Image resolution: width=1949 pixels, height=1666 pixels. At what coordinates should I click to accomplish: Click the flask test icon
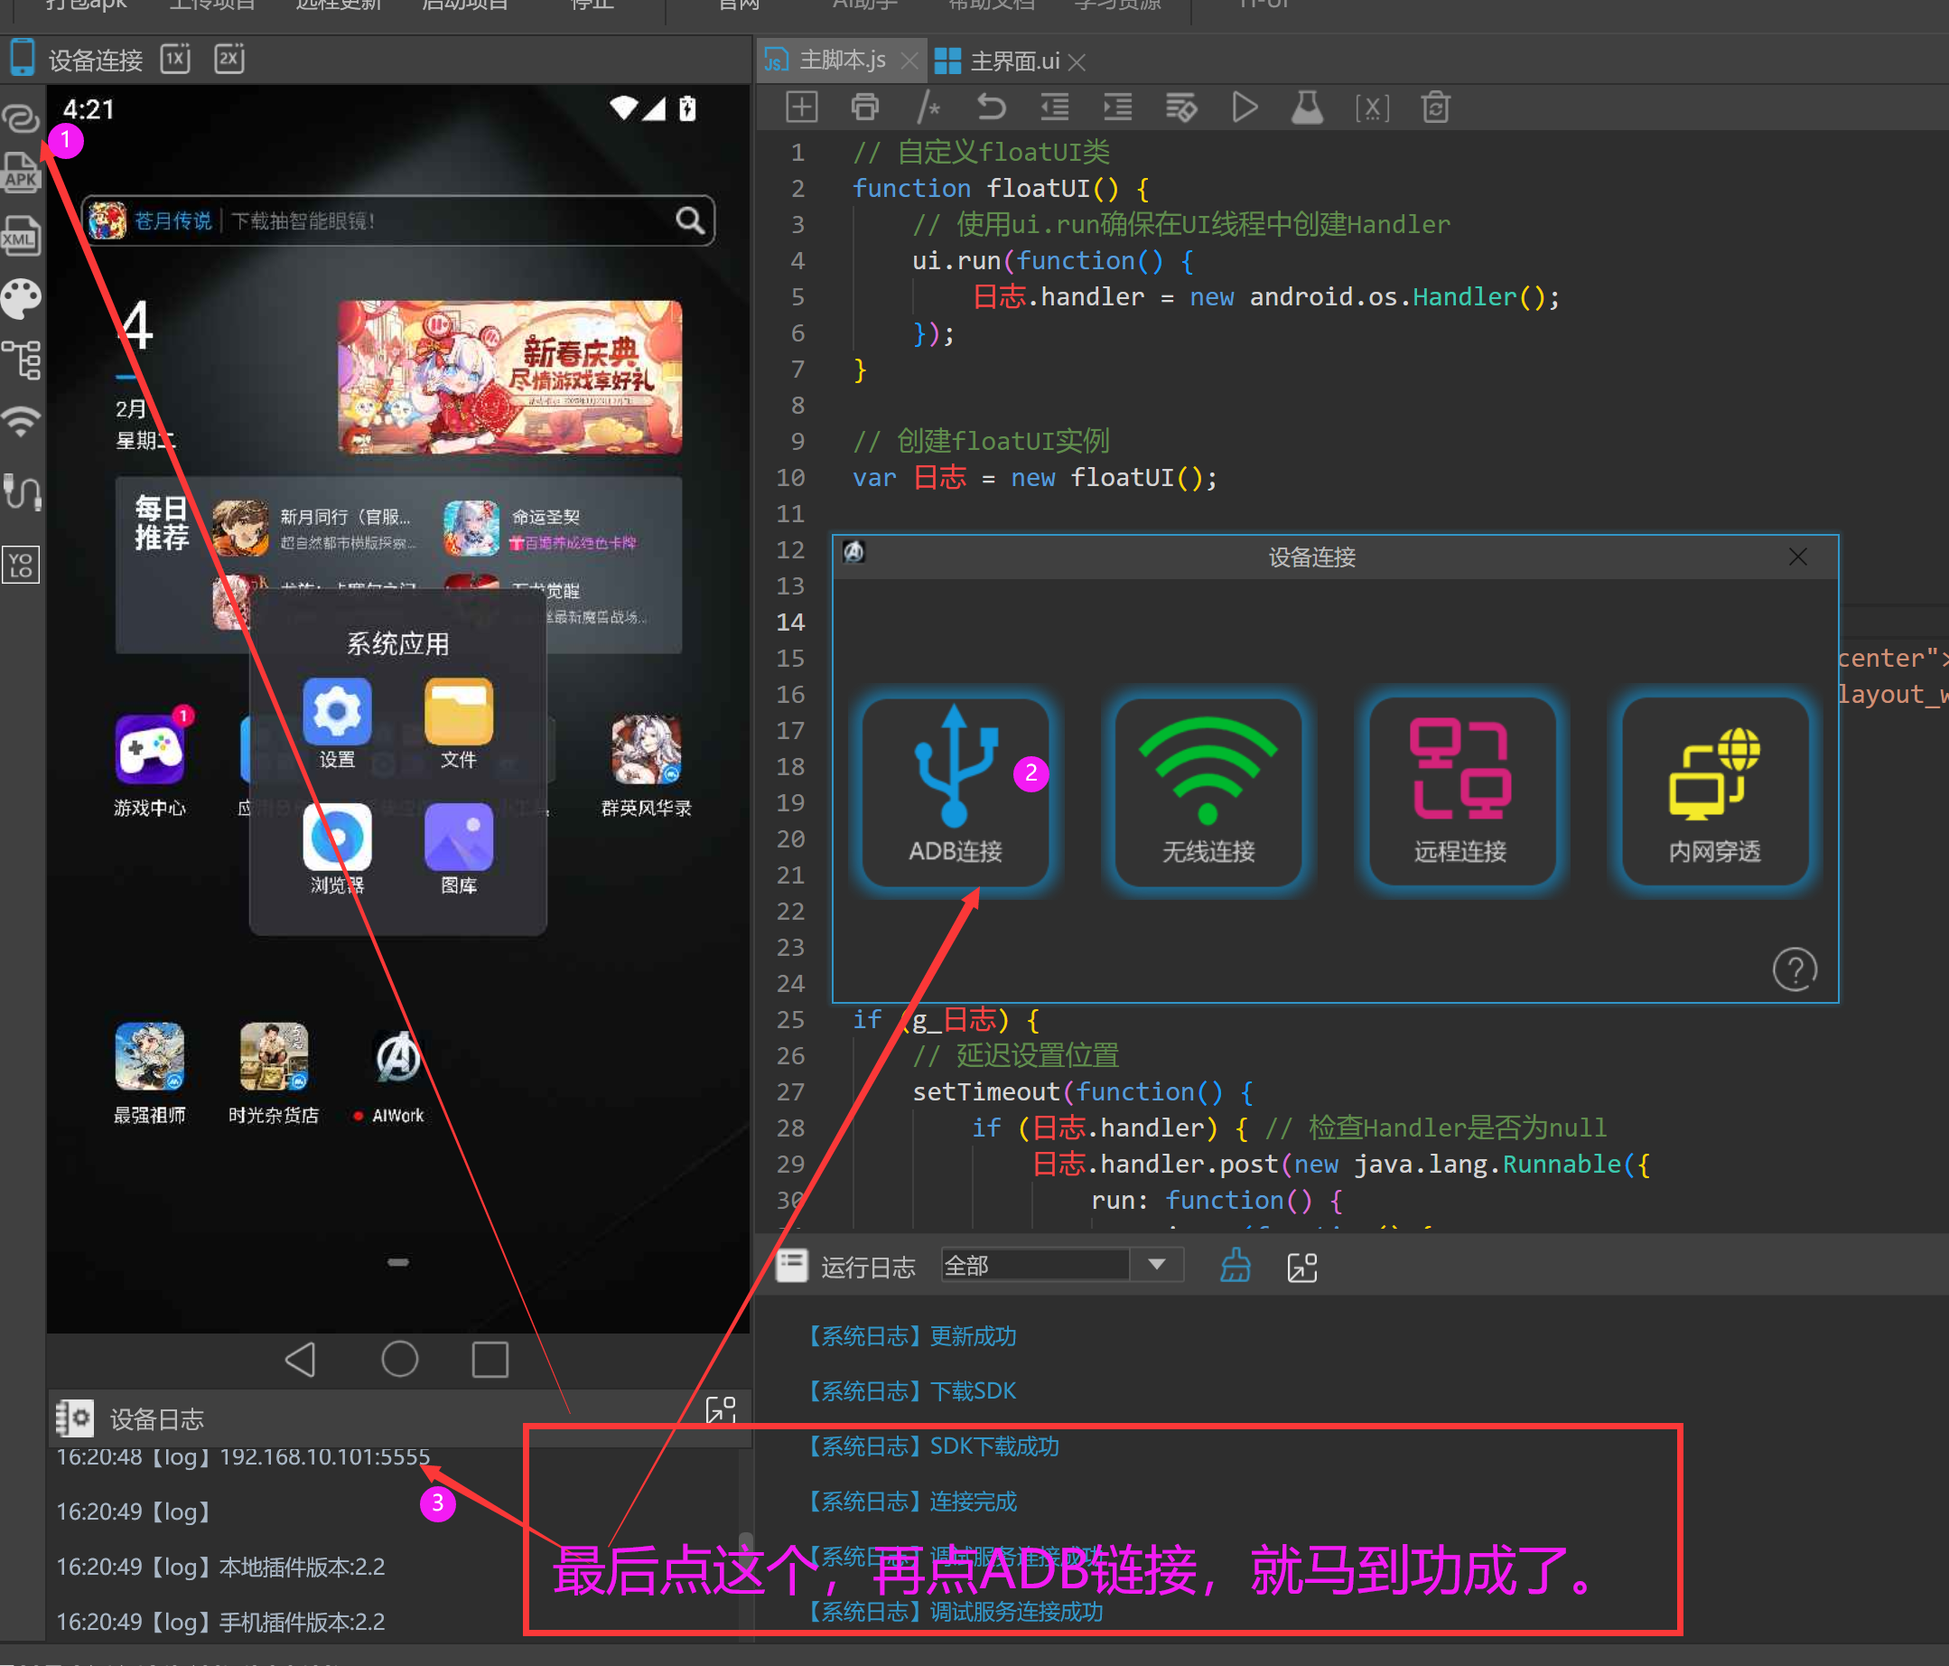[1307, 108]
